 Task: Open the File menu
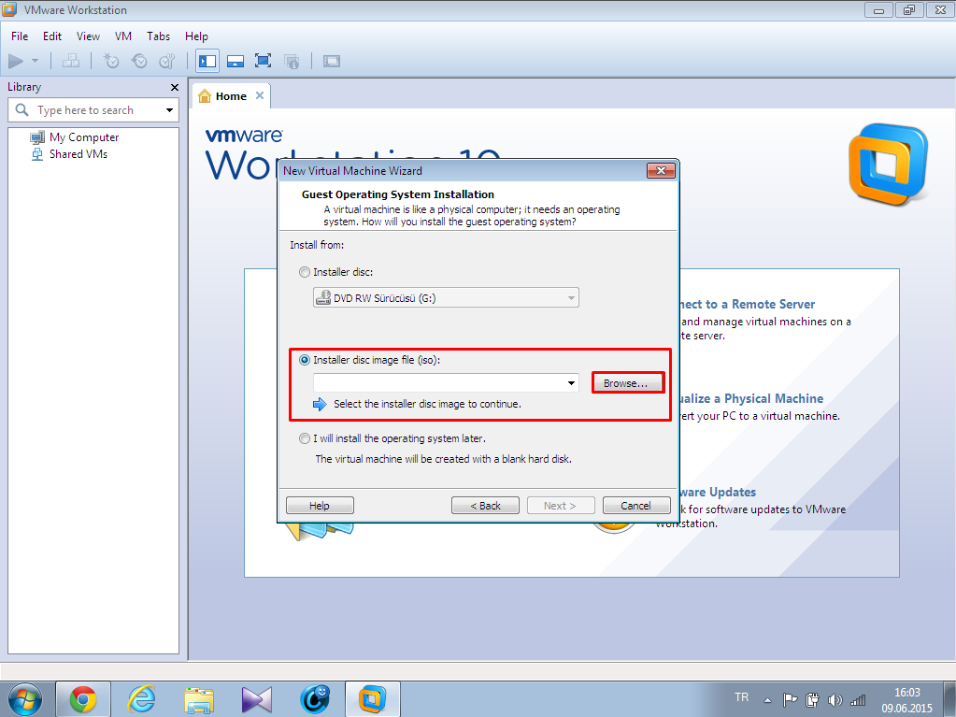[20, 36]
